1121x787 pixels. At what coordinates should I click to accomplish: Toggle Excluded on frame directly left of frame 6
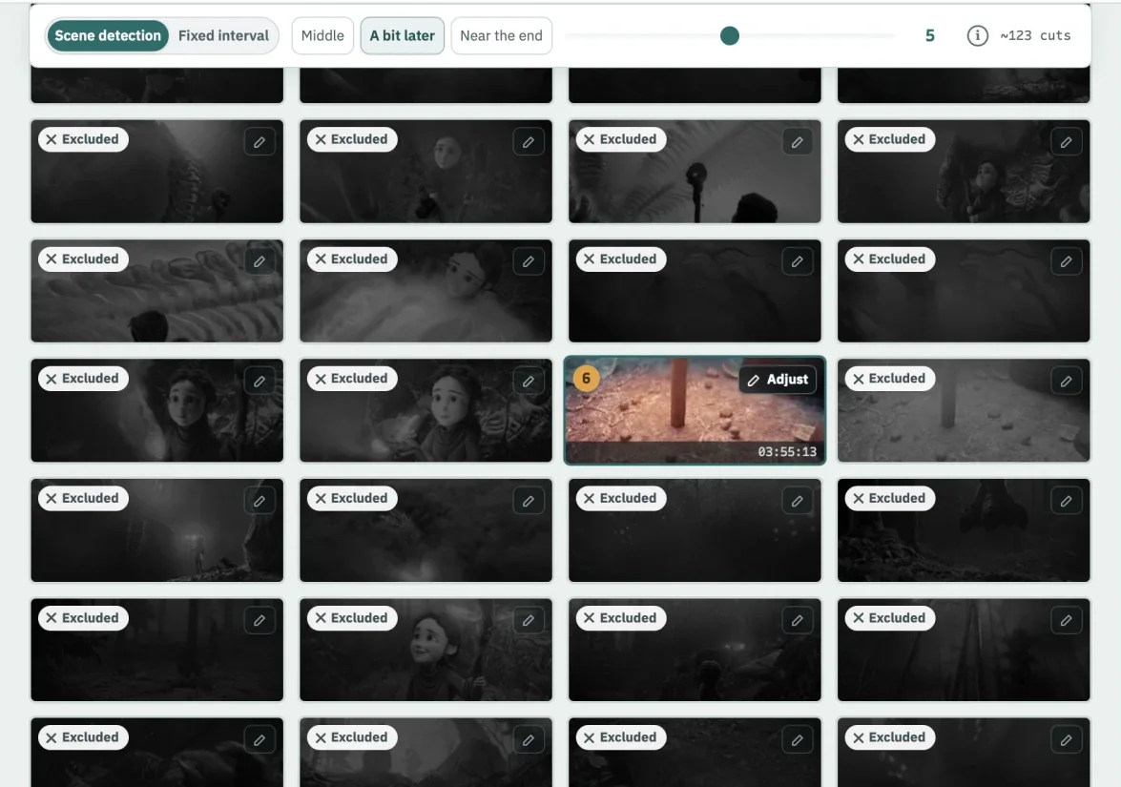point(352,379)
